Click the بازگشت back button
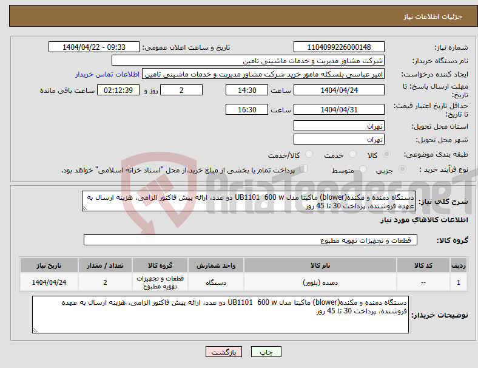Viewport: 478px width, 368px height. point(223,352)
